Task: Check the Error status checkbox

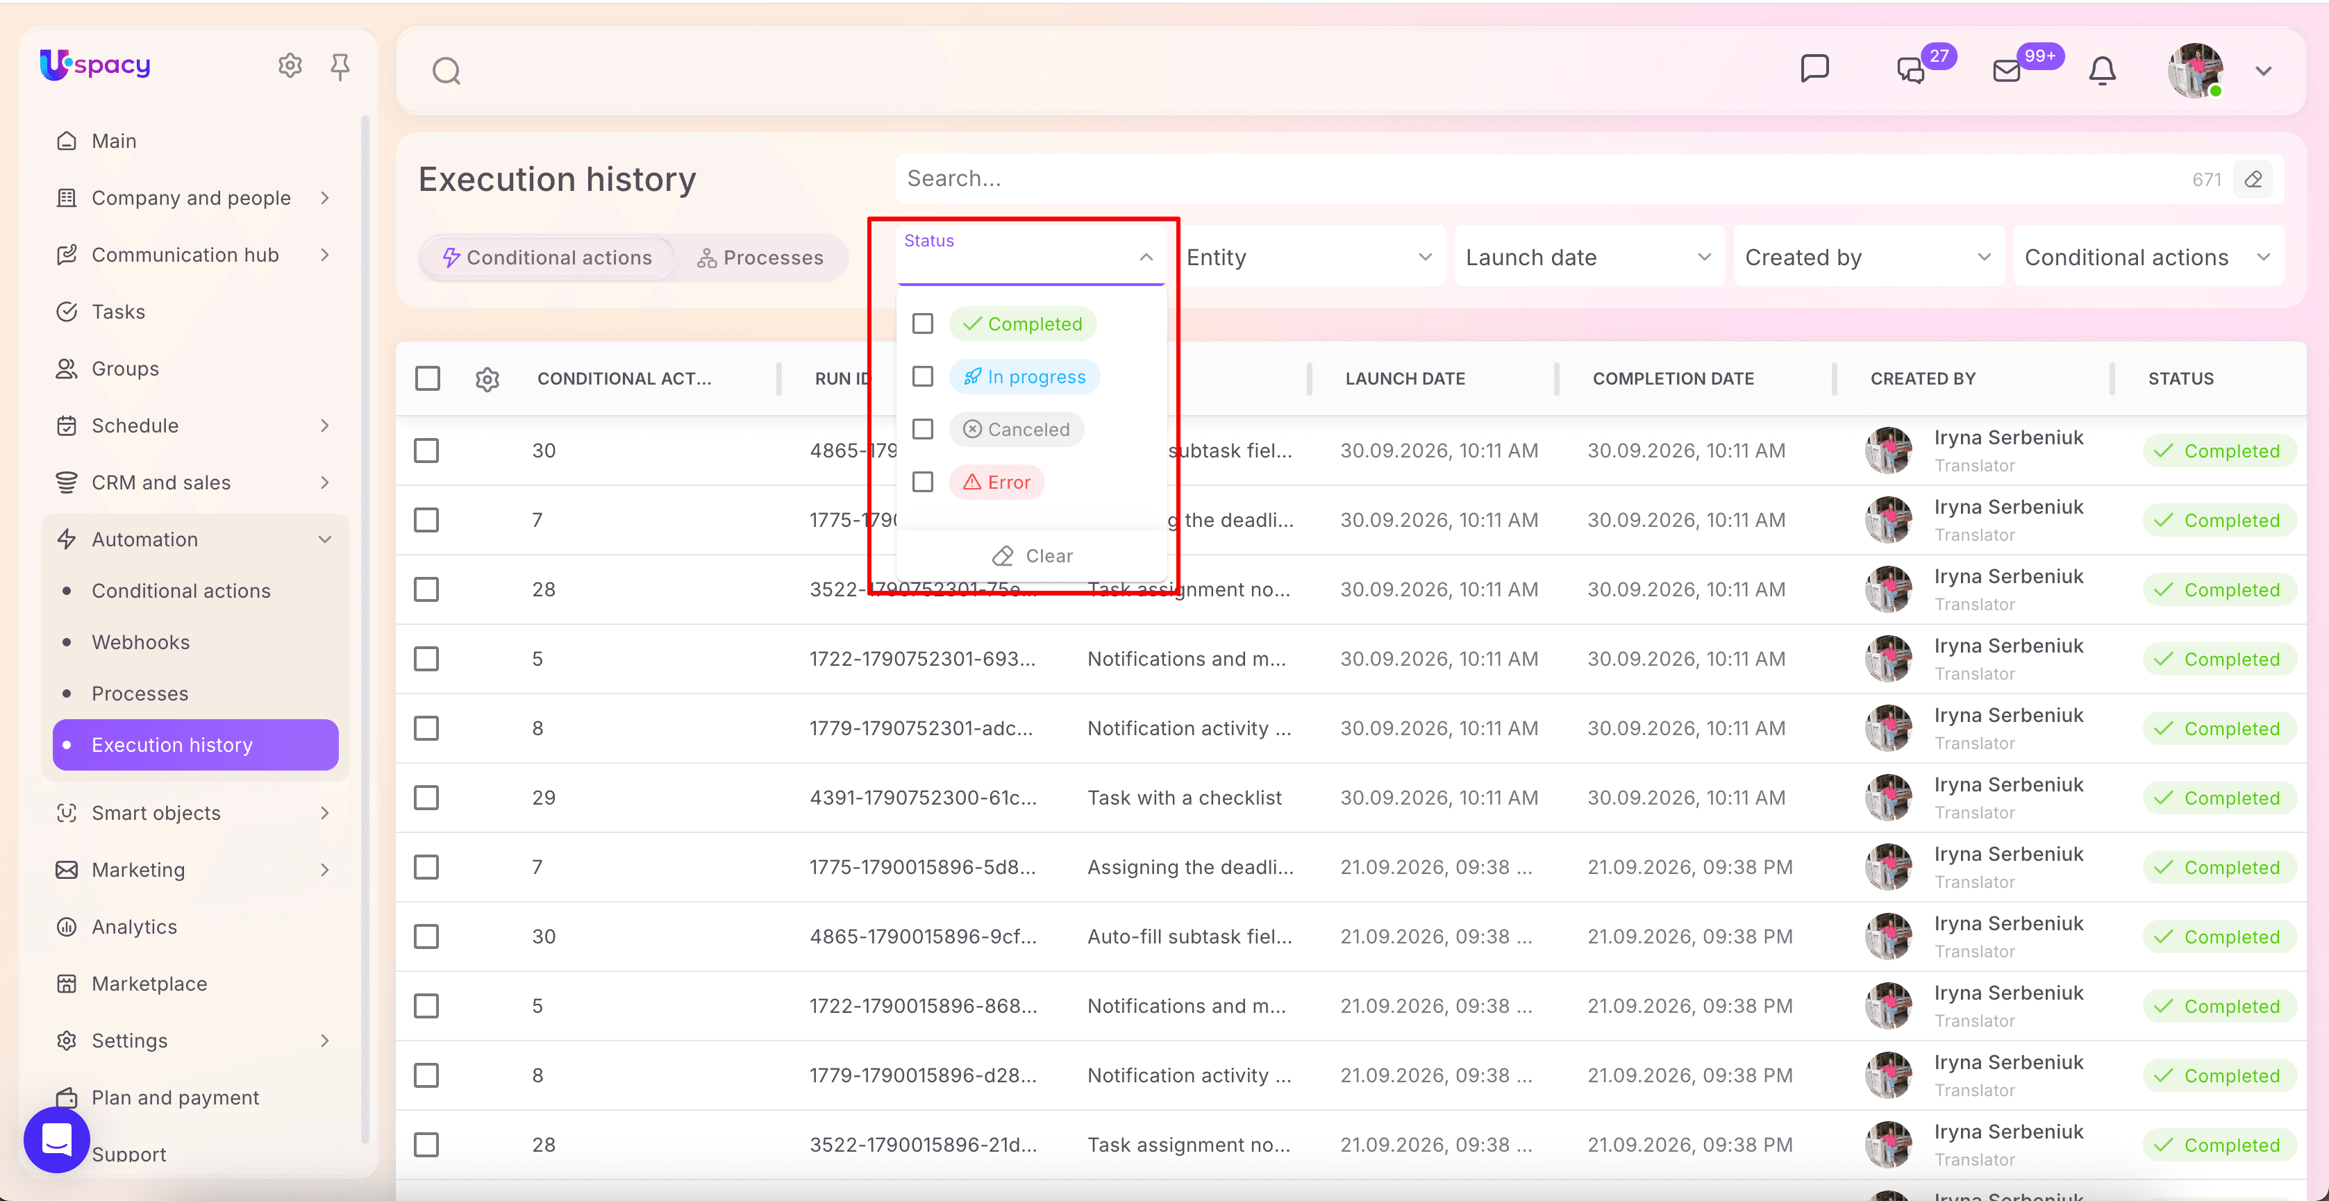Action: click(x=922, y=482)
